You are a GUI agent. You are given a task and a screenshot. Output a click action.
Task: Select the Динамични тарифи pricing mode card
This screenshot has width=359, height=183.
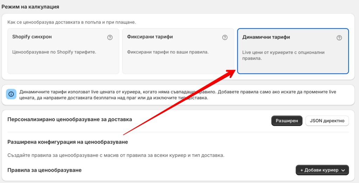coord(293,51)
